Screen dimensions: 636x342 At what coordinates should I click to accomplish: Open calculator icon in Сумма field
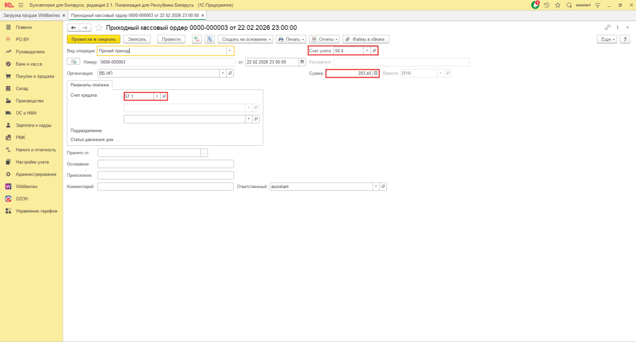pos(375,73)
